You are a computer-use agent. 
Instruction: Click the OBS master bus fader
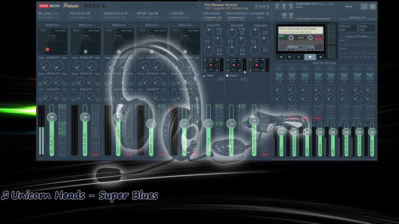tap(333, 132)
